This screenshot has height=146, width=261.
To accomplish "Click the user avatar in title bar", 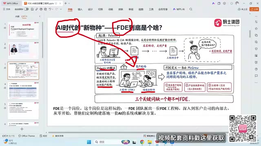I will coord(237,3).
